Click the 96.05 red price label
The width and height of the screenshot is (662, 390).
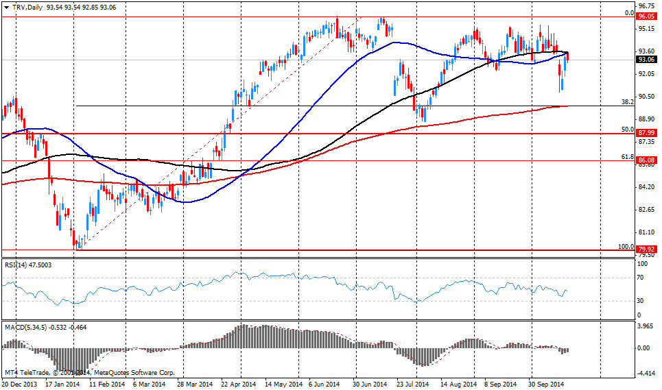(646, 16)
